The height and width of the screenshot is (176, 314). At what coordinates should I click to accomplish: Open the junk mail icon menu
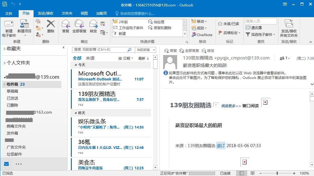click(x=39, y=35)
